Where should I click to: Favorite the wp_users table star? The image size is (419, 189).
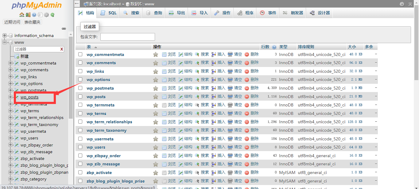[155, 147]
